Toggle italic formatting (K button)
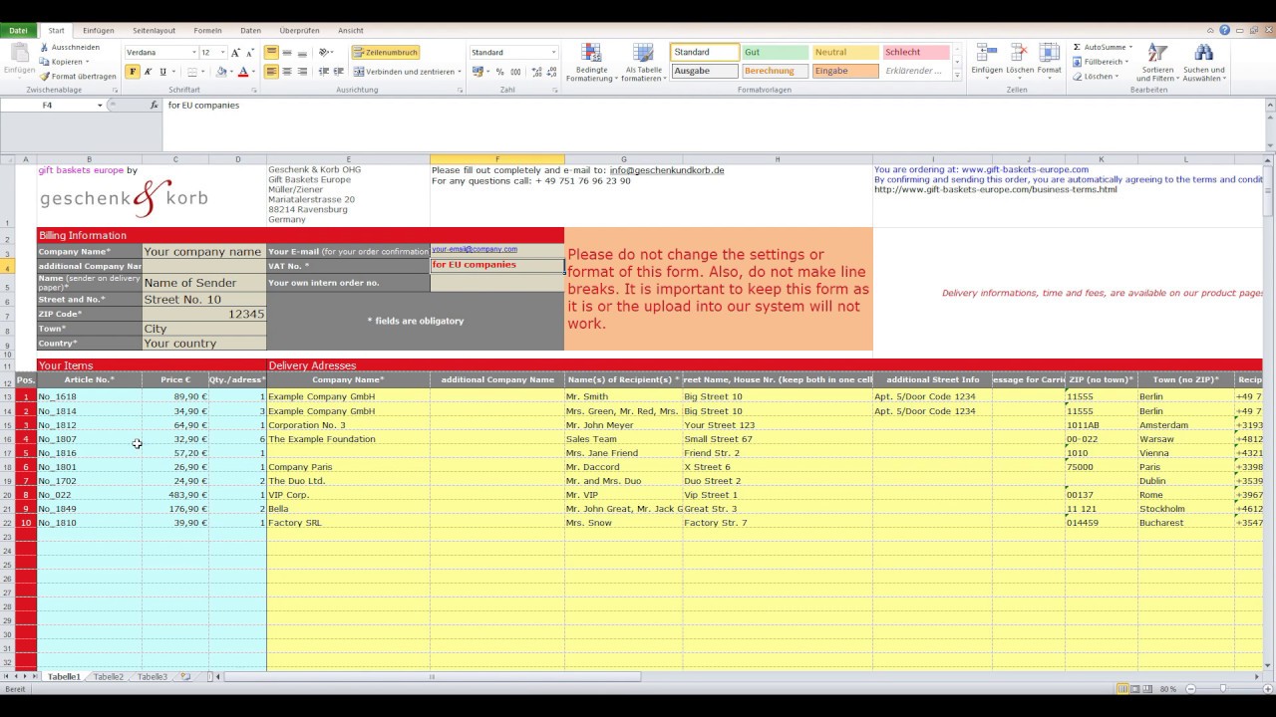Image resolution: width=1276 pixels, height=717 pixels. click(148, 72)
